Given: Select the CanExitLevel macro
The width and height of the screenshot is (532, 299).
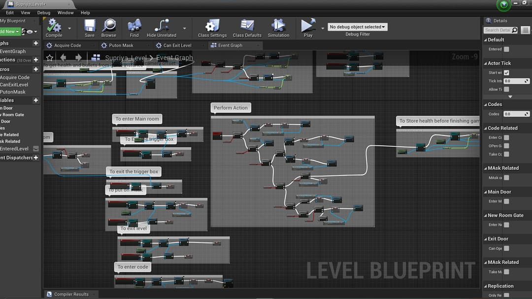Looking at the screenshot, I should (14, 85).
